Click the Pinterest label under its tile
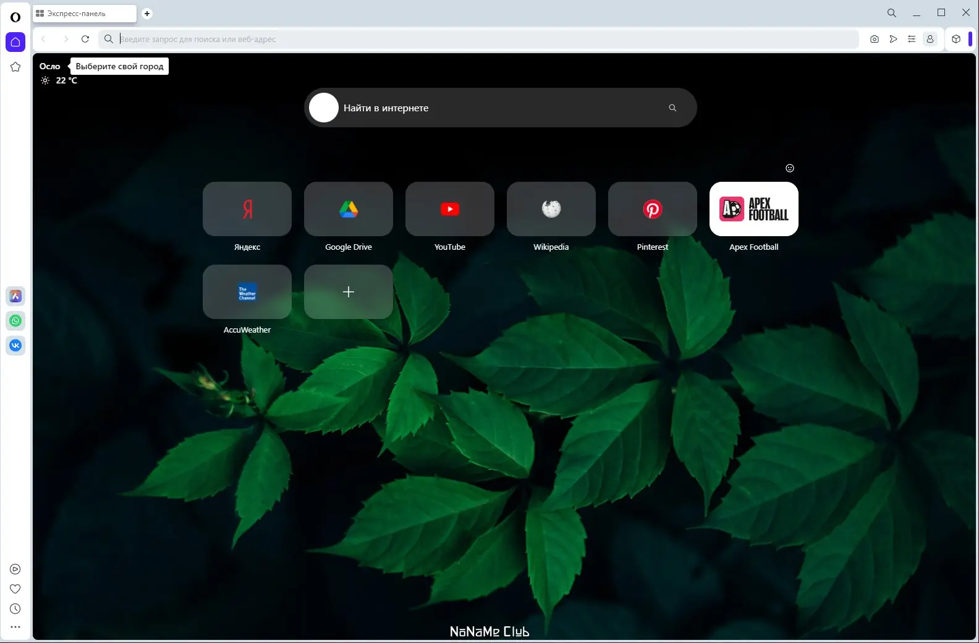This screenshot has width=979, height=643. [x=653, y=247]
